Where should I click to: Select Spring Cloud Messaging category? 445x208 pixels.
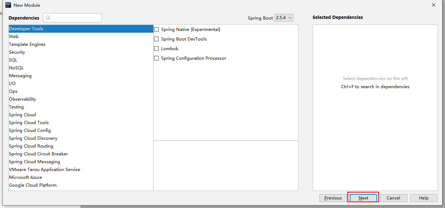coord(81,162)
